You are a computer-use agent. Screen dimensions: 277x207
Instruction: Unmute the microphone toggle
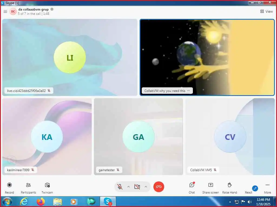(x=120, y=187)
